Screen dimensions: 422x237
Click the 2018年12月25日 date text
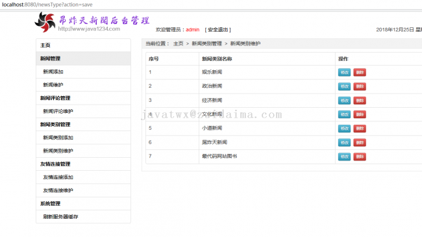point(395,30)
